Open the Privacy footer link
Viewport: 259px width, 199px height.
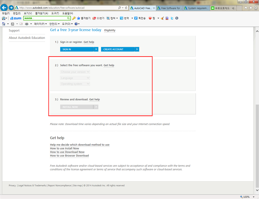click(x=12, y=185)
